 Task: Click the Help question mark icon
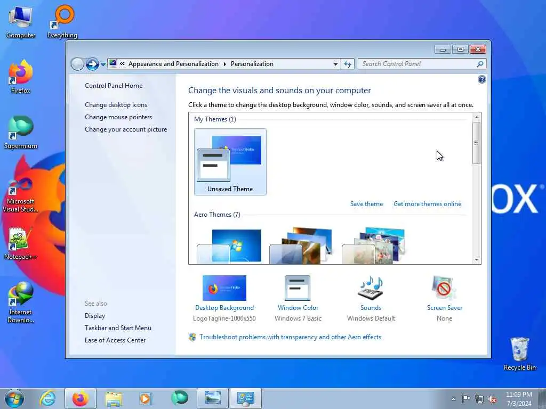tap(481, 79)
